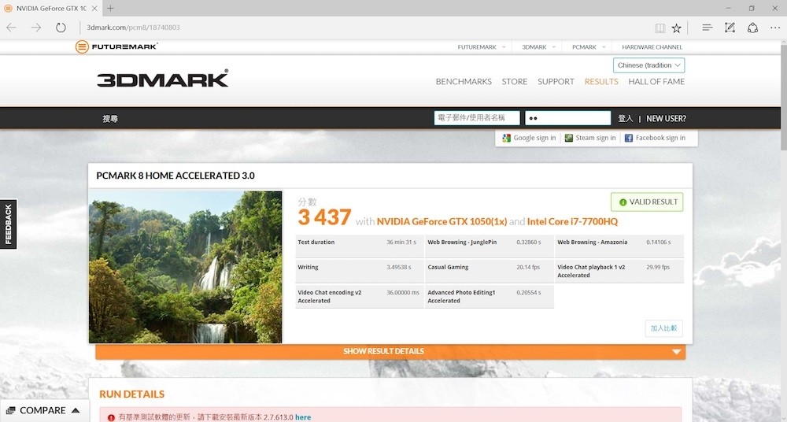The image size is (787, 422).
Task: Click the score value 3 437
Action: [324, 217]
